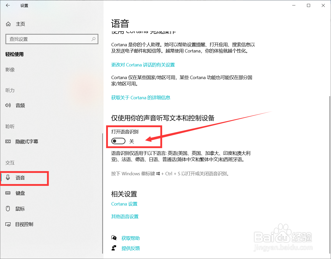Viewport: 331px width, 259px height.
Task: Click the 听力 section heading
Action: pyautogui.click(x=10, y=90)
